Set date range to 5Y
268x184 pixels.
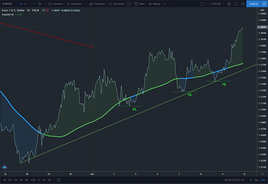[44, 180]
